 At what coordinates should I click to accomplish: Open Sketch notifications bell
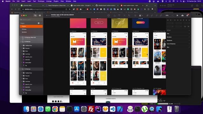(187, 16)
